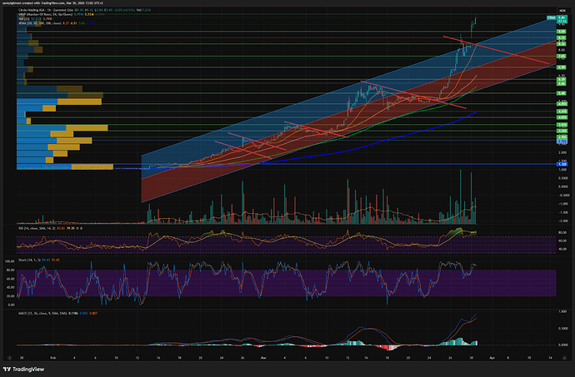Click the blue horizontal line price label

point(562,165)
